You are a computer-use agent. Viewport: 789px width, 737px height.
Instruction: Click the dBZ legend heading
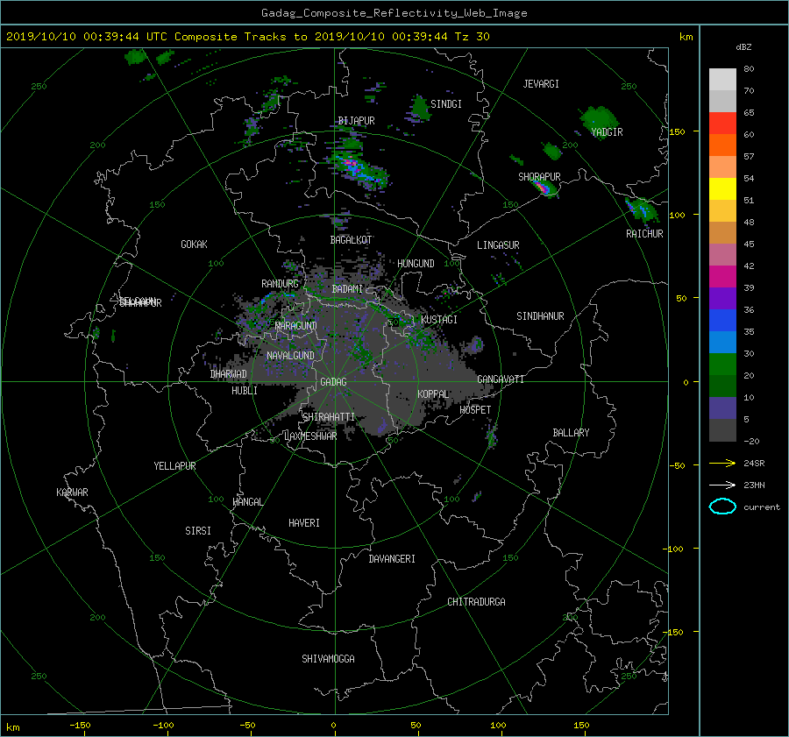coord(743,47)
